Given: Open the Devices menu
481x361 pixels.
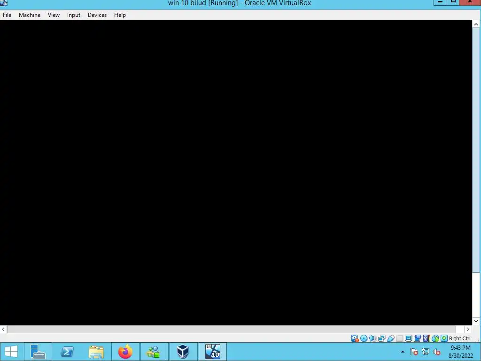Looking at the screenshot, I should click(x=97, y=15).
